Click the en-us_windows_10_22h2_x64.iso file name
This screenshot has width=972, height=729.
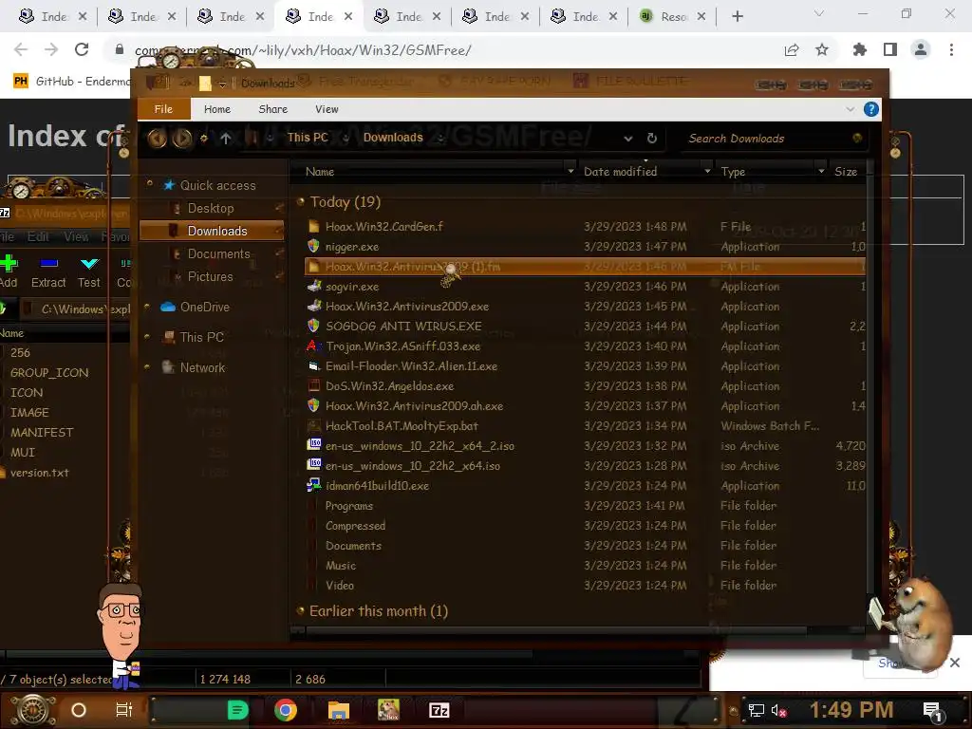pyautogui.click(x=413, y=465)
